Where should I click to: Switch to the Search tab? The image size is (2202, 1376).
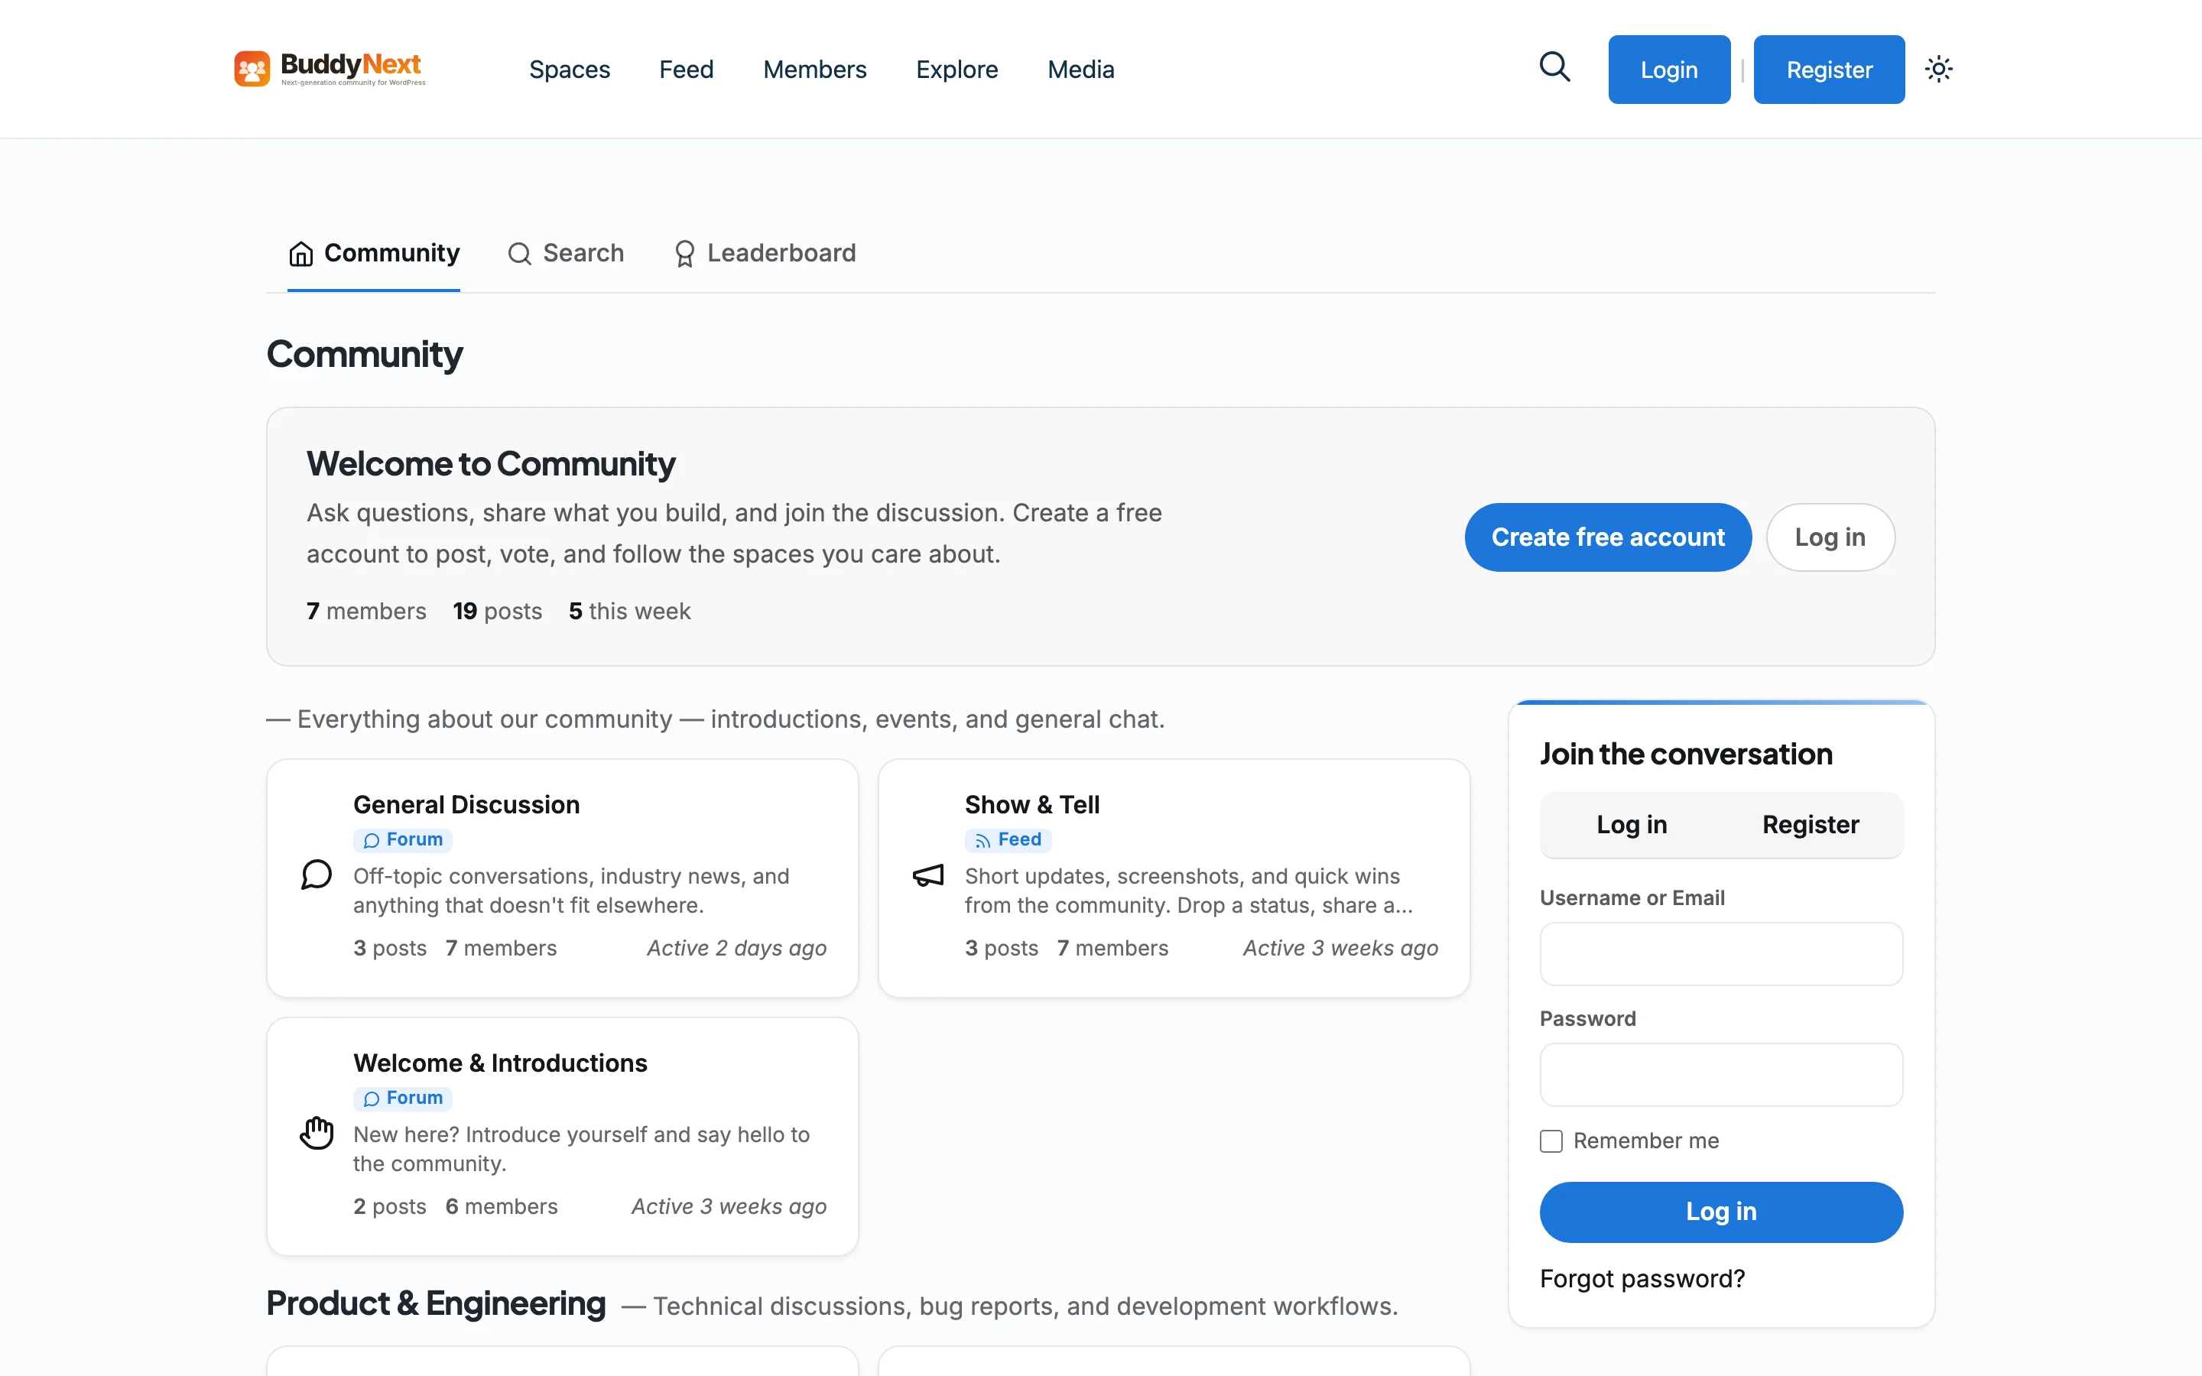[x=566, y=253]
